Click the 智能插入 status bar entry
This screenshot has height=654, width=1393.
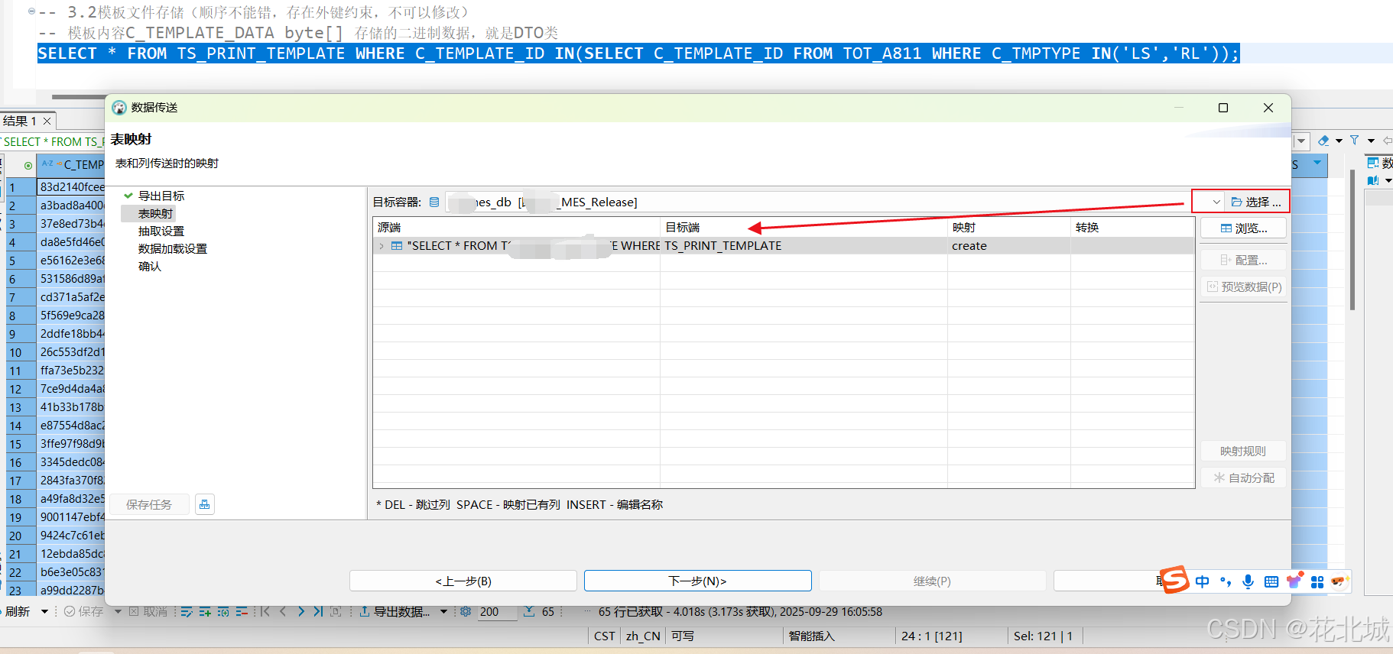pos(811,636)
